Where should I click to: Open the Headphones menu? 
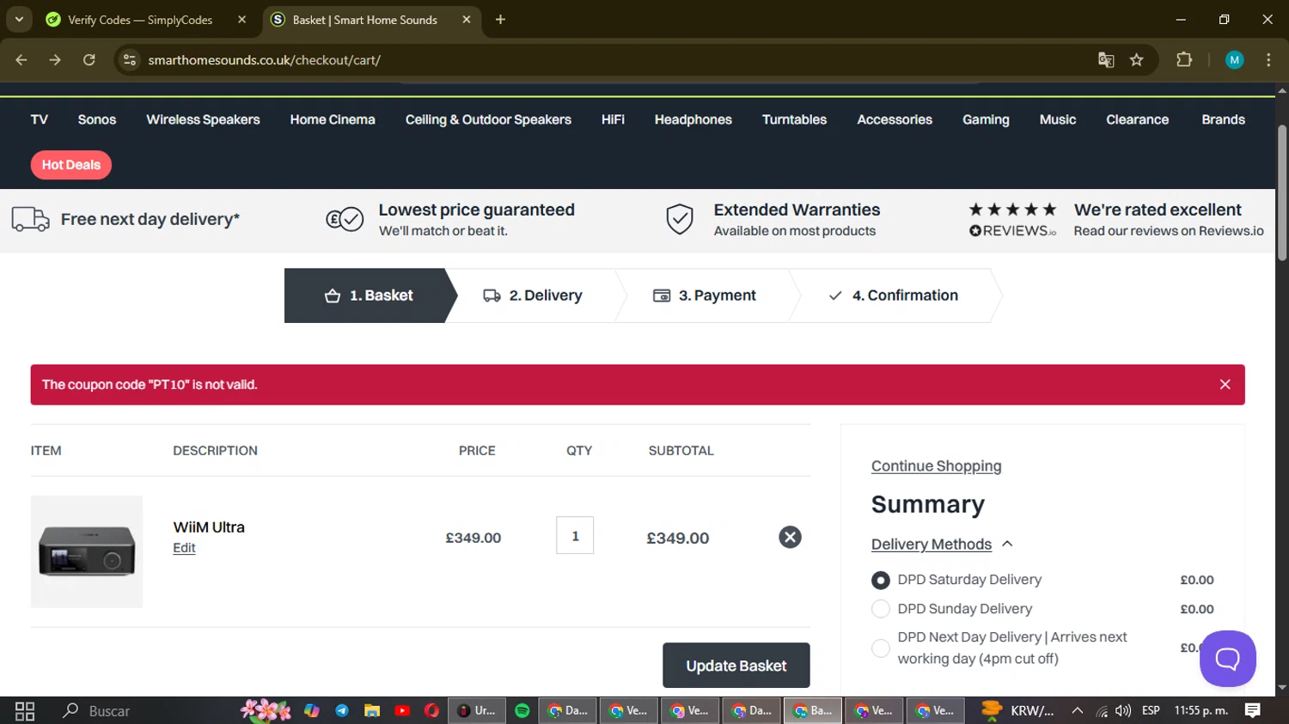tap(693, 119)
